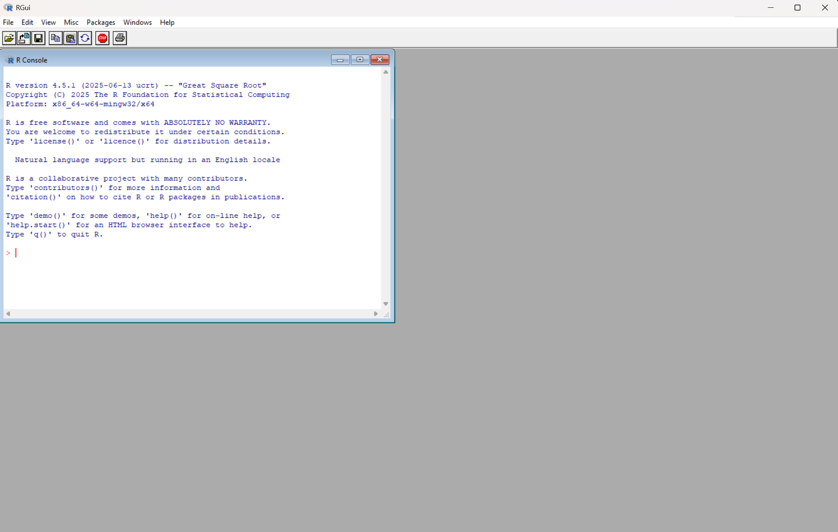Viewport: 838px width, 532px height.
Task: Click the horizontal scroll right arrow
Action: [375, 314]
